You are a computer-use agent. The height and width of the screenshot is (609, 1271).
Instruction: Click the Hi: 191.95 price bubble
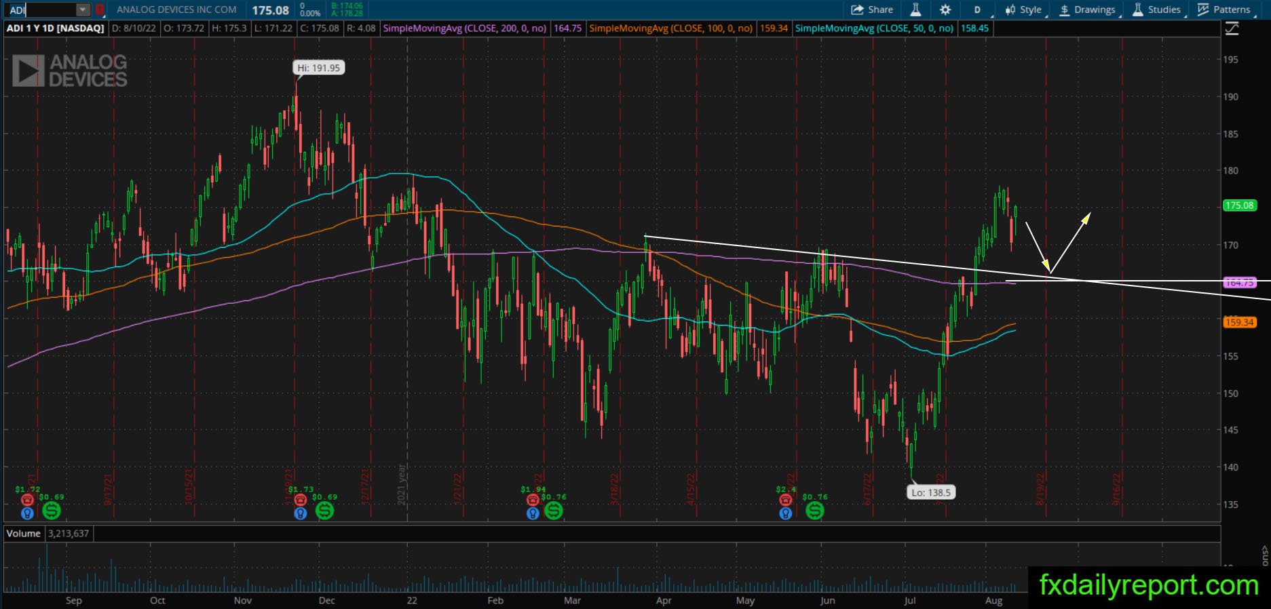318,68
